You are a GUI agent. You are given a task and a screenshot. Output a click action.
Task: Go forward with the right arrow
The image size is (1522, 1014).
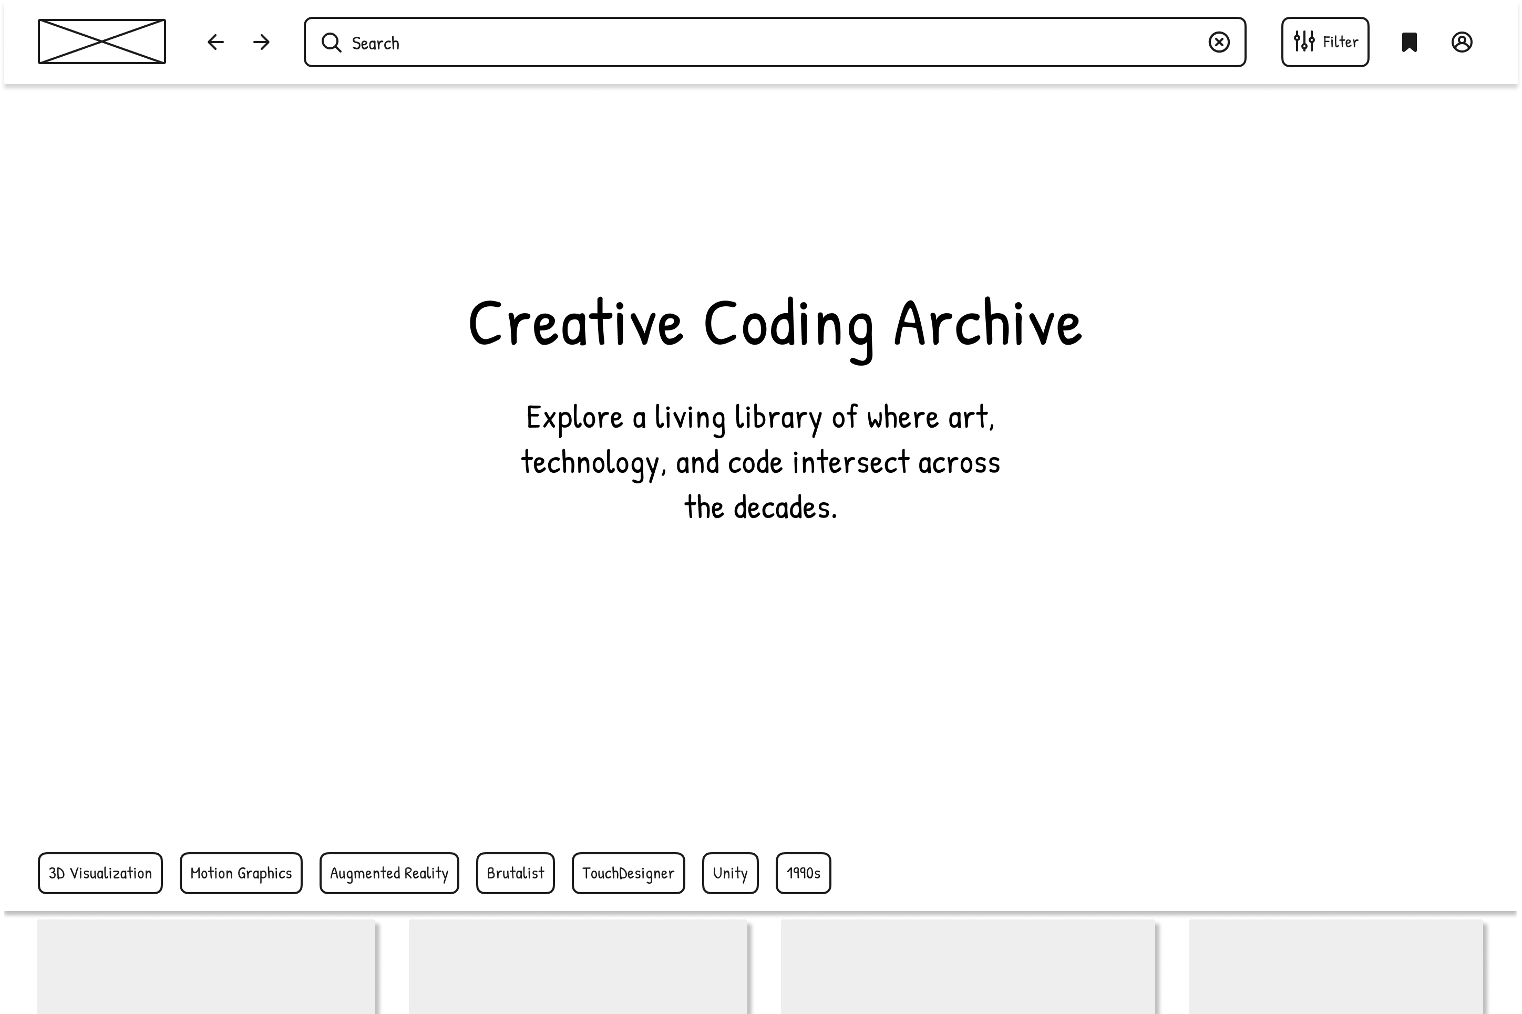(x=261, y=42)
